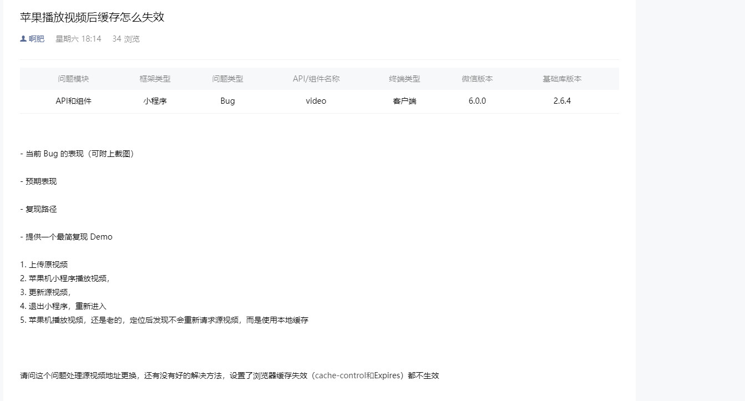Click step 5 about 使用本地缓存

164,320
